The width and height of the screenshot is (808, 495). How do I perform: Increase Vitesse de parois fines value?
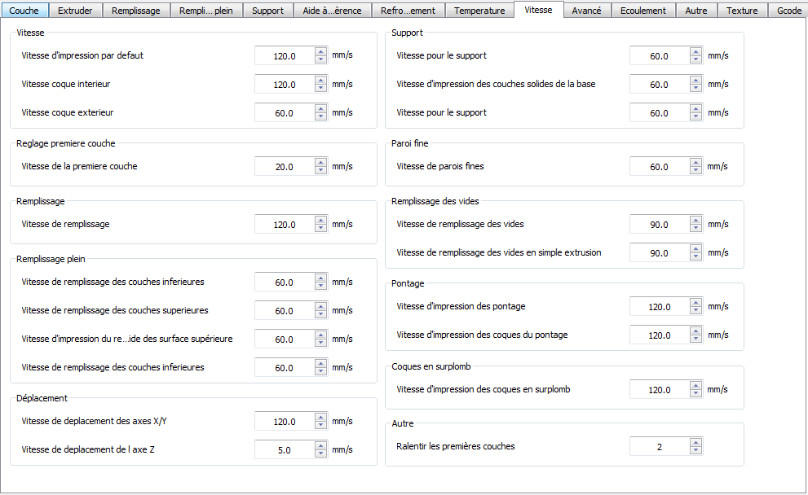(695, 163)
